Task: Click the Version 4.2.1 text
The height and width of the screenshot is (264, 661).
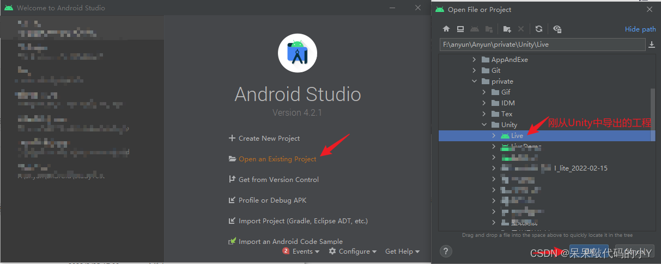Action: 297,113
